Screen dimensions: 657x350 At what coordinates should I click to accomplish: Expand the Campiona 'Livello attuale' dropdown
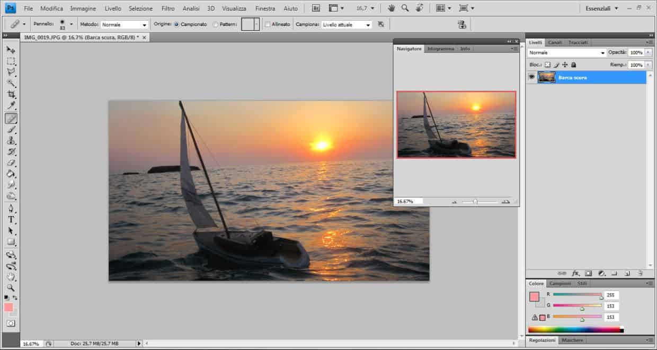[347, 24]
